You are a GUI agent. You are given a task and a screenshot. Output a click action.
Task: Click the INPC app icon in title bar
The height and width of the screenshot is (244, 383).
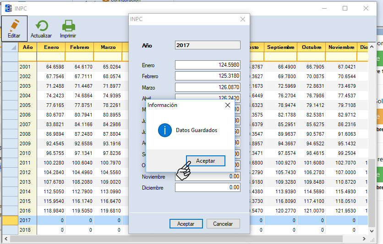point(8,8)
